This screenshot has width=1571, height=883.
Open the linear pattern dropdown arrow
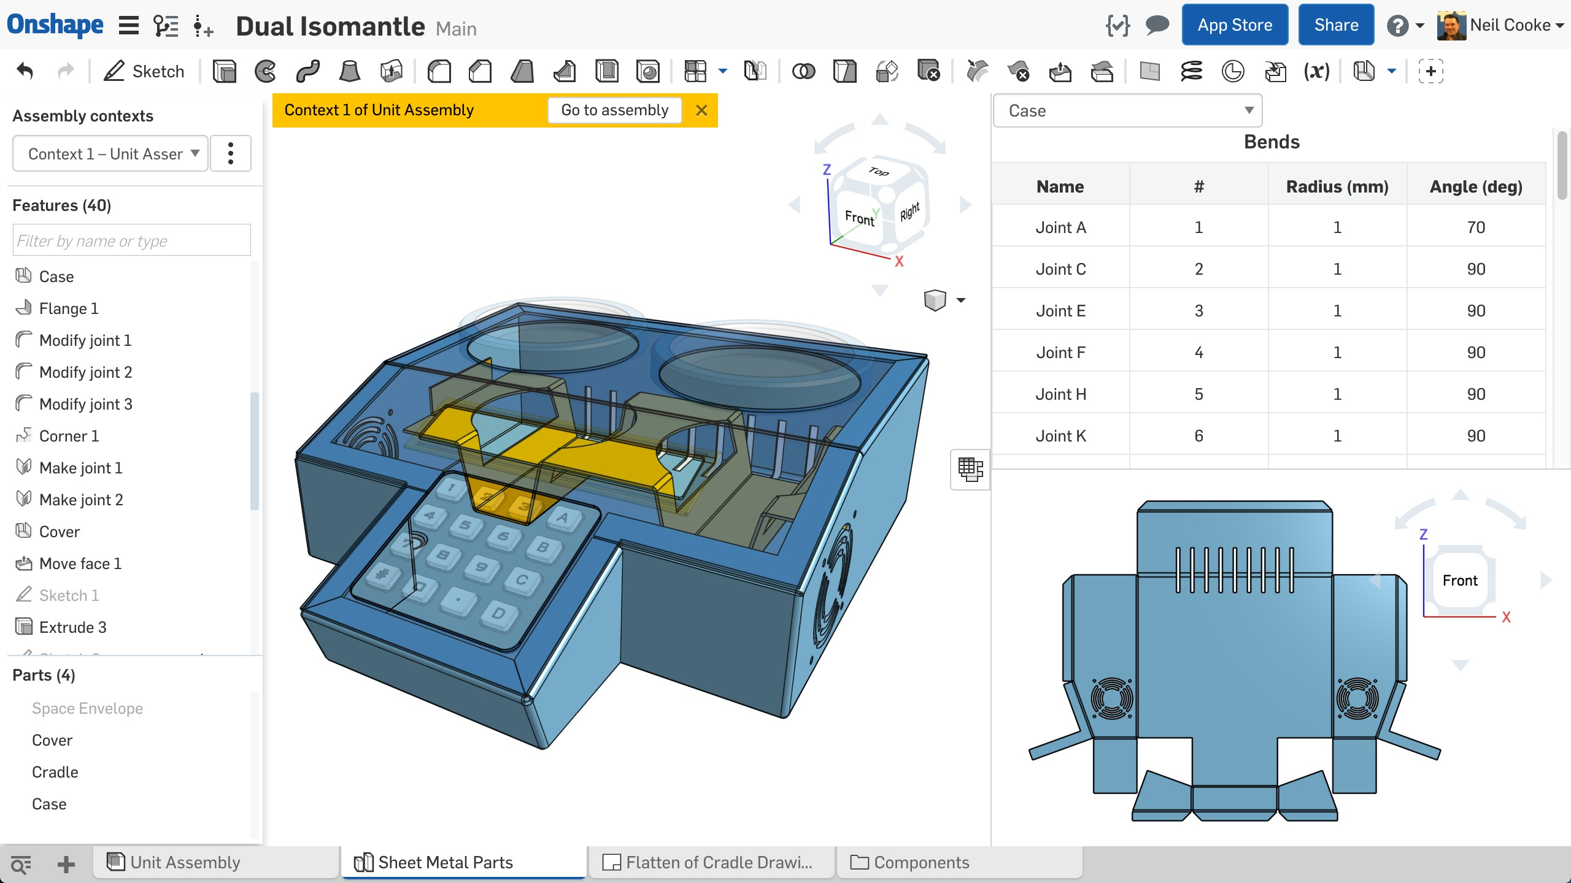[721, 72]
